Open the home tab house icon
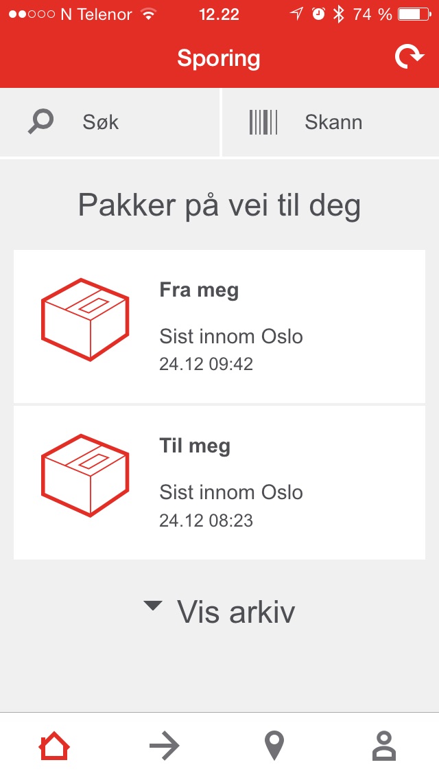 pos(55,746)
